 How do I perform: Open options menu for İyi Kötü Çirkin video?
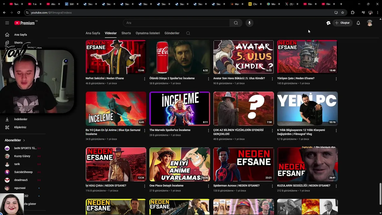pyautogui.click(x=145, y=186)
